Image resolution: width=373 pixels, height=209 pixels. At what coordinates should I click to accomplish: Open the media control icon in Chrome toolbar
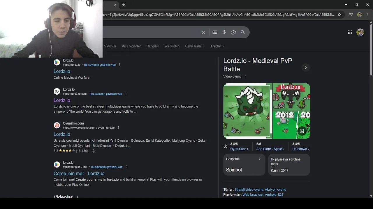(351, 15)
